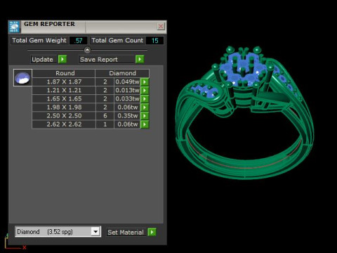Screen dimensions: 337x253
Task: Click the 0.35tw weight cell
Action: pos(127,116)
